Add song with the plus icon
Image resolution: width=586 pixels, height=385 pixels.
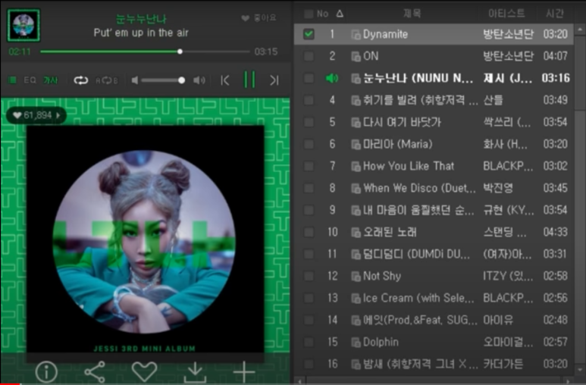[x=244, y=372]
